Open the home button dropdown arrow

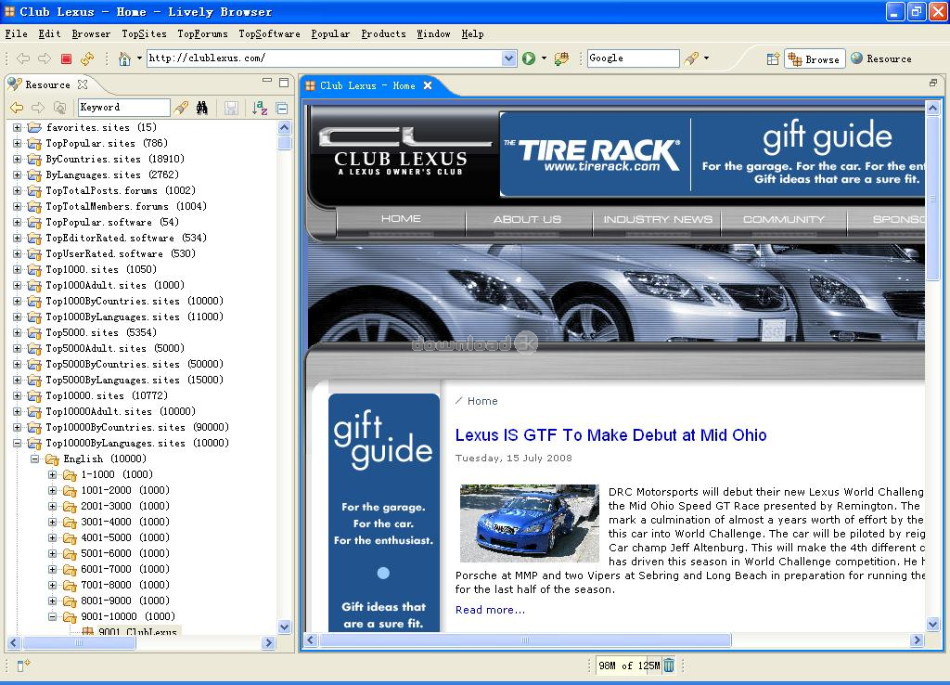click(x=139, y=58)
